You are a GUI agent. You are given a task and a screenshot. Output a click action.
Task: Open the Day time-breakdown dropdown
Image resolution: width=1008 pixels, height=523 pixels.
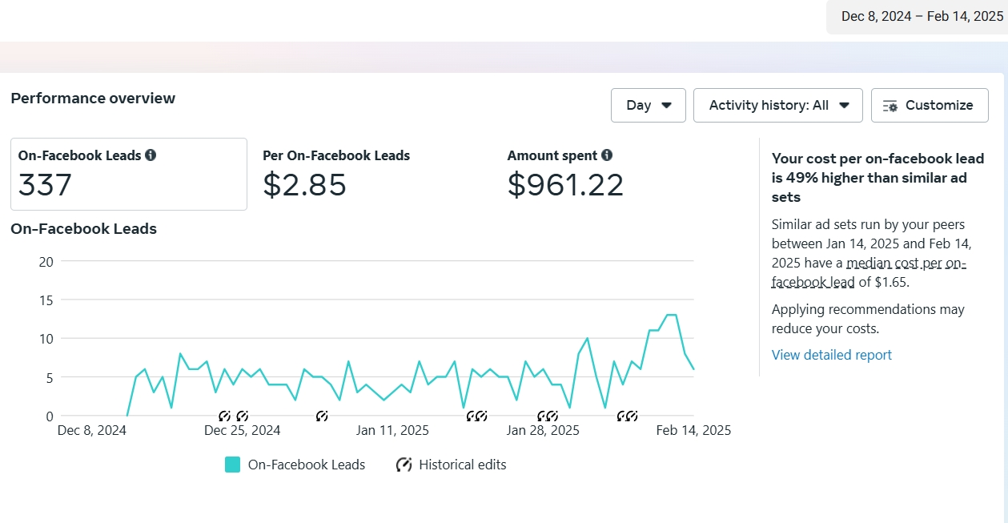click(648, 106)
